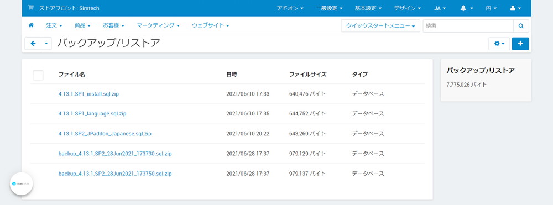Screen dimensions: 553x205
Task: Click date 2021/06/10 20:22
Action: 248,134
